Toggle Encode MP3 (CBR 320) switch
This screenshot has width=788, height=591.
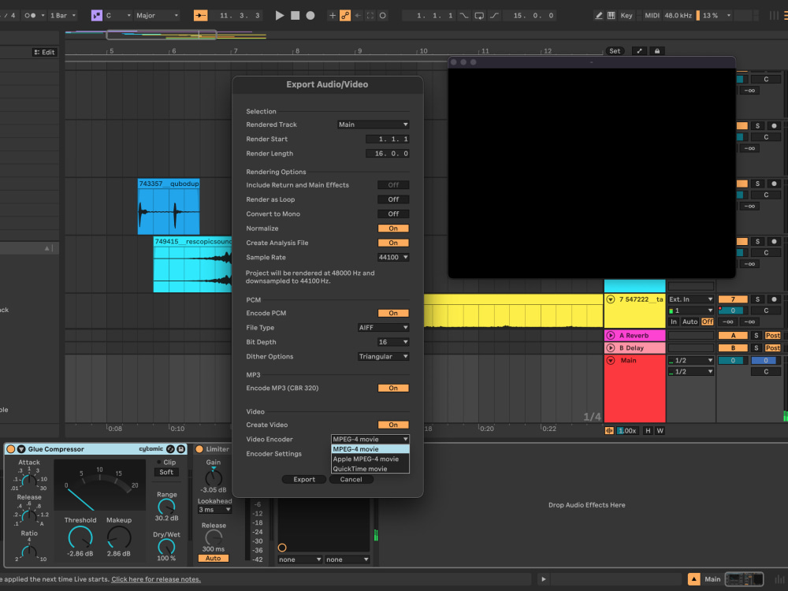coord(393,388)
